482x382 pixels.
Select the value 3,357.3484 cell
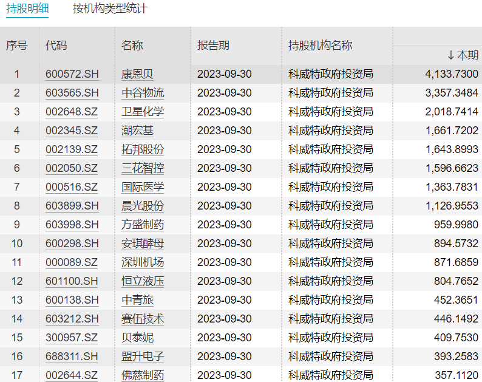[x=452, y=93]
